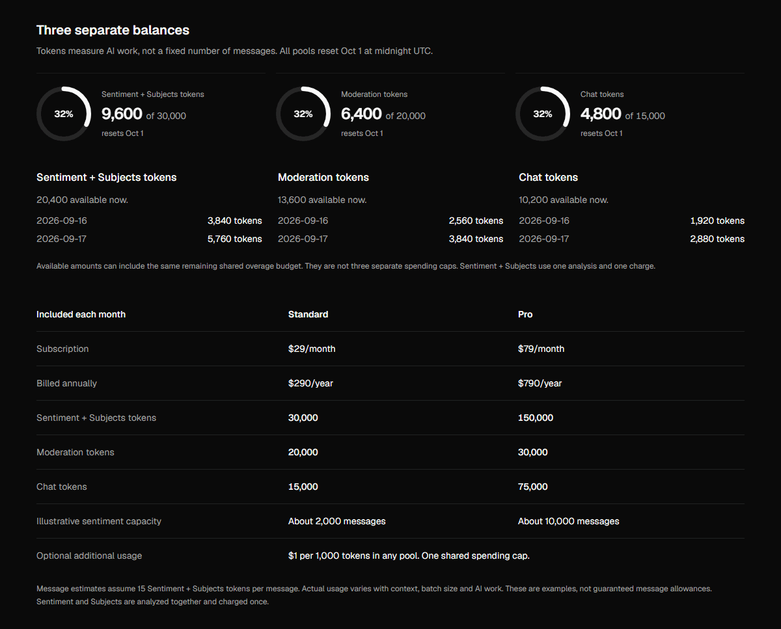Click '13,600 available now.' text
This screenshot has height=629, width=781.
pos(322,200)
